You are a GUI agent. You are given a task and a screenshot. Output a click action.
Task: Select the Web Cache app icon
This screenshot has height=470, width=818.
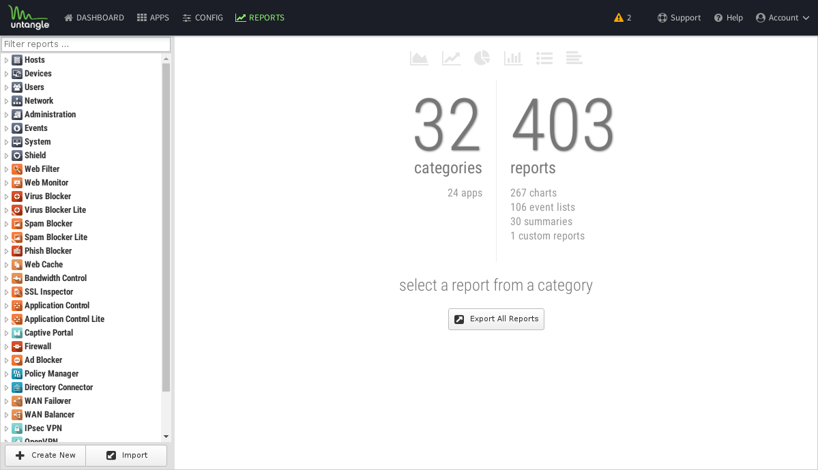17,265
